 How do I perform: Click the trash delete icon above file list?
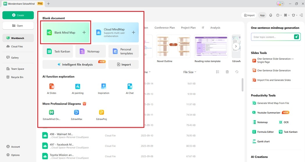pyautogui.click(x=227, y=72)
